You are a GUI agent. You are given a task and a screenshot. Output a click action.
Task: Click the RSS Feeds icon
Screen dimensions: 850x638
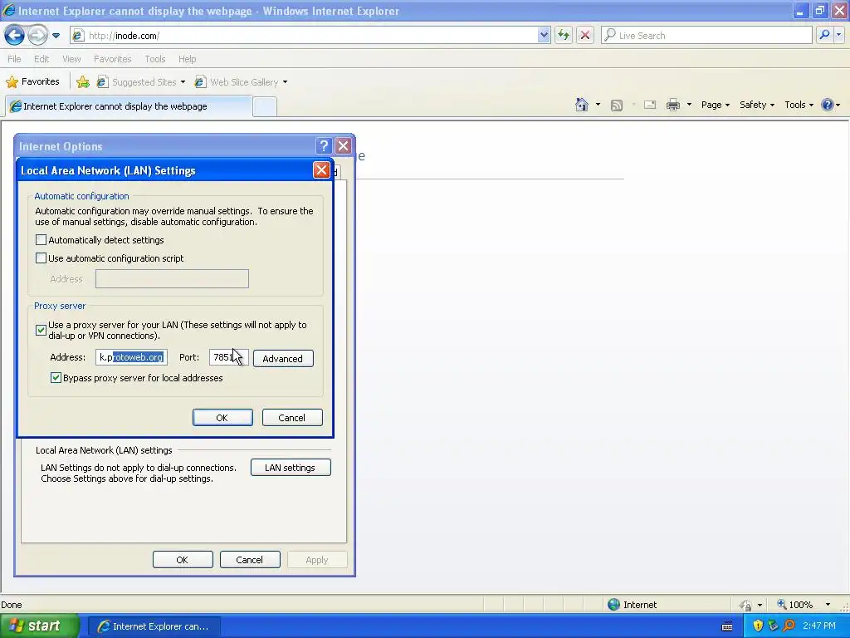(617, 106)
